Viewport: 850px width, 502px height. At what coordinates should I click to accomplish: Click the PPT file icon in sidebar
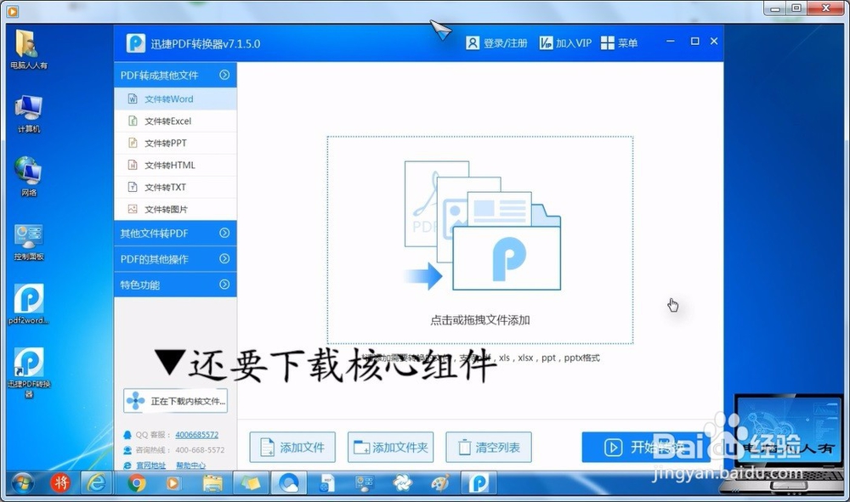pos(133,143)
